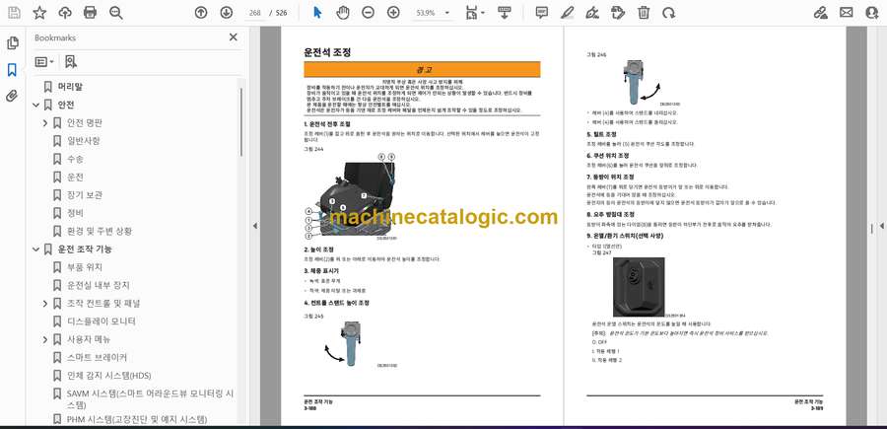Star this document as a favorite
The width and height of the screenshot is (887, 429).
(x=39, y=13)
